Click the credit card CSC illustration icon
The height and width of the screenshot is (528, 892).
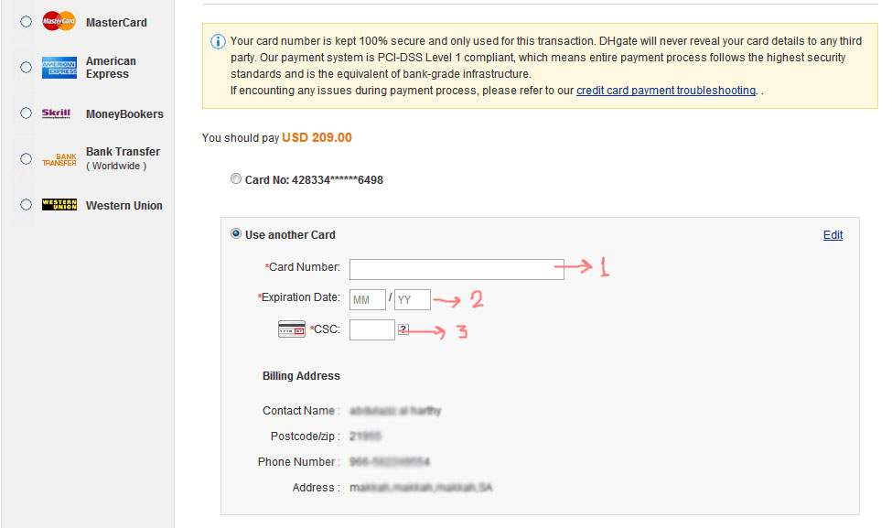pos(292,329)
